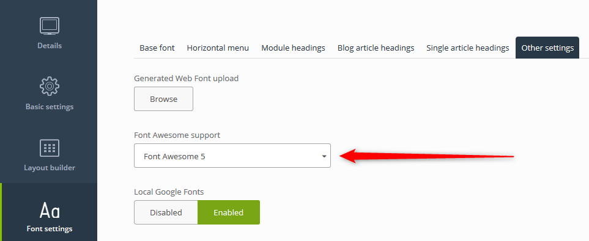
Task: Switch to the Base font tab
Action: point(157,48)
